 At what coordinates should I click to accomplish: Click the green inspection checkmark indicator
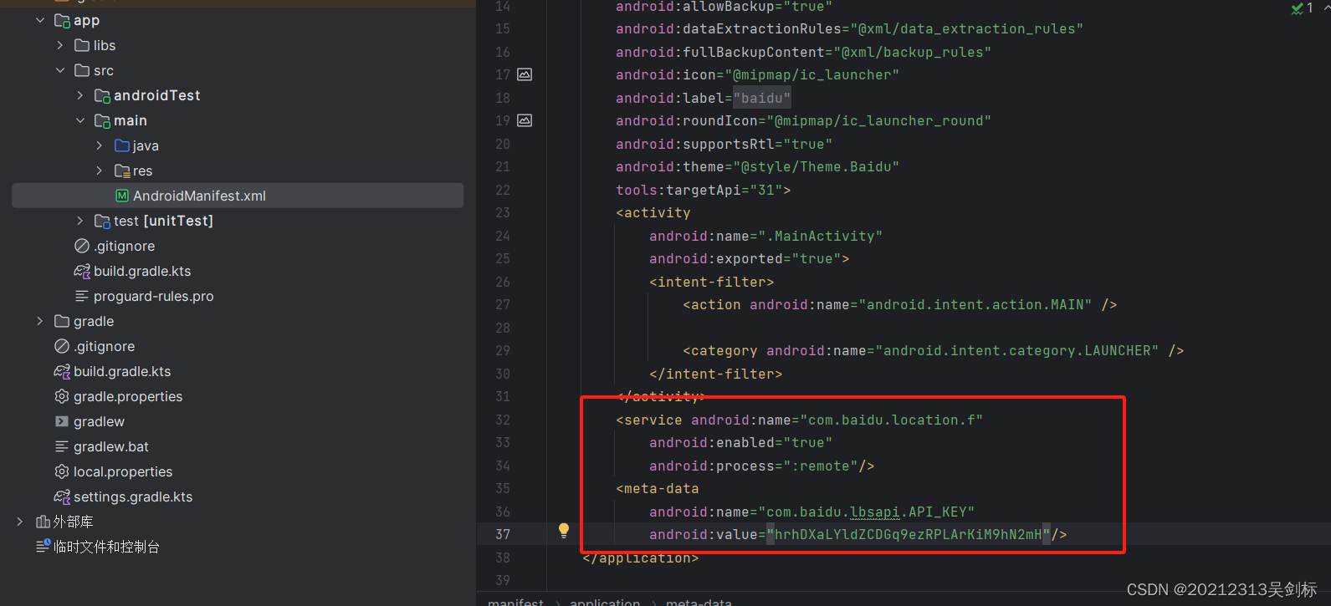point(1297,8)
